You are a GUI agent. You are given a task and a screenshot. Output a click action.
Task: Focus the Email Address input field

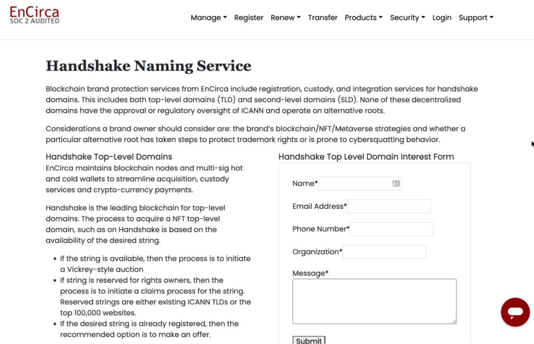click(389, 206)
